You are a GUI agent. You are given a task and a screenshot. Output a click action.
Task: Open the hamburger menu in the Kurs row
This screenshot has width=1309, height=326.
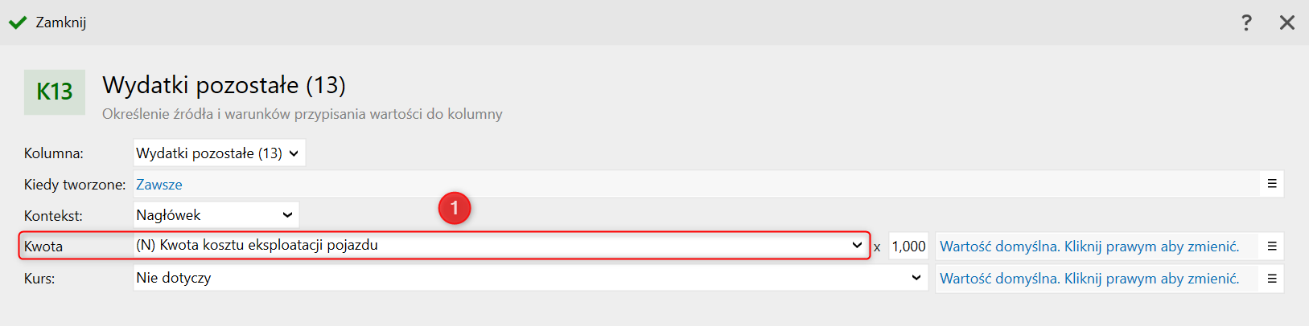point(1272,279)
